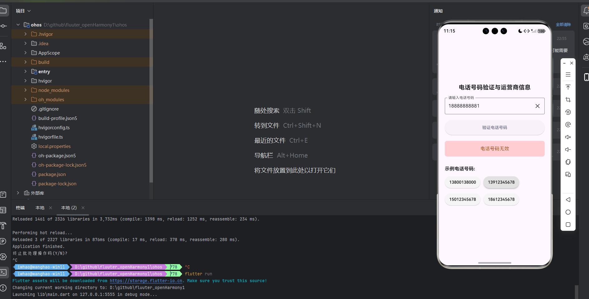Tap the emulator Back triangle button
The image size is (589, 299).
568,200
